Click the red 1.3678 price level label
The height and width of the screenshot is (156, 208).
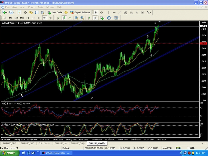203,43
